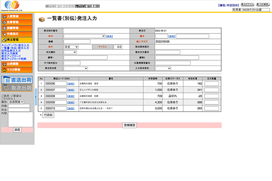Open スリップ(バラ)発注入力 link
This screenshot has width=272, height=181.
pos(15,45)
